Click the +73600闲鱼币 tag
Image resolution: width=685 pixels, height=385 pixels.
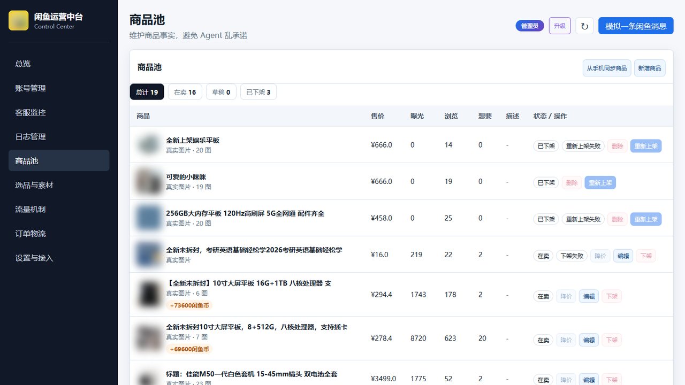[189, 305]
